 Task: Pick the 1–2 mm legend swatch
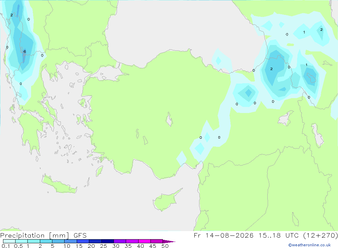tap(34, 241)
